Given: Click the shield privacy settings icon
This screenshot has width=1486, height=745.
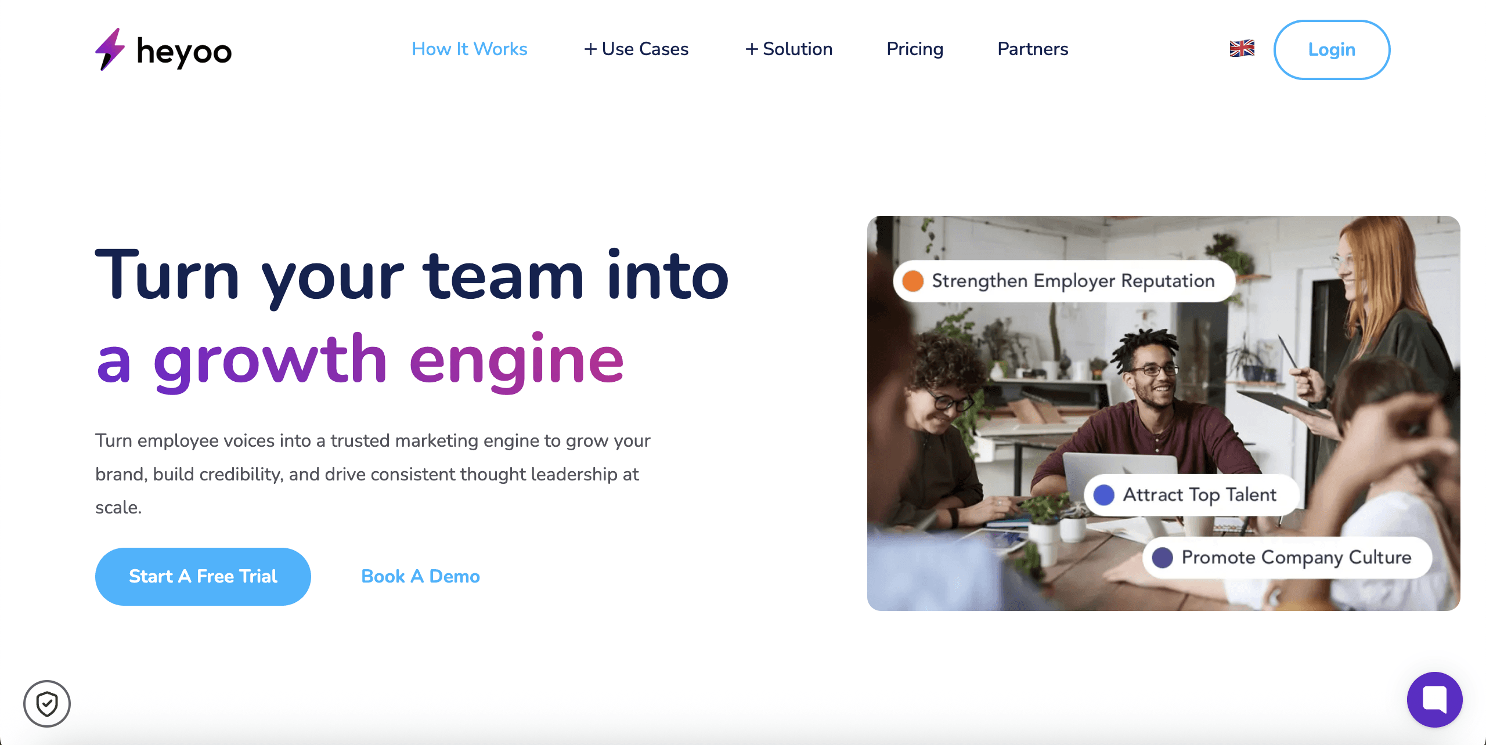Looking at the screenshot, I should [x=47, y=704].
